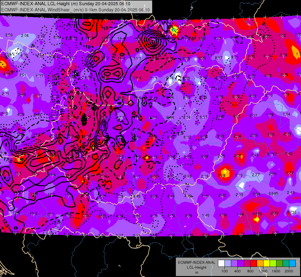Viewport: 301px width, 277px height.
Task: Choose the teal legend swatch
Action: point(286,263)
